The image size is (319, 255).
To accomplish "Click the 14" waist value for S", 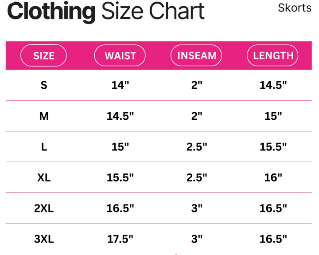I will point(120,85).
